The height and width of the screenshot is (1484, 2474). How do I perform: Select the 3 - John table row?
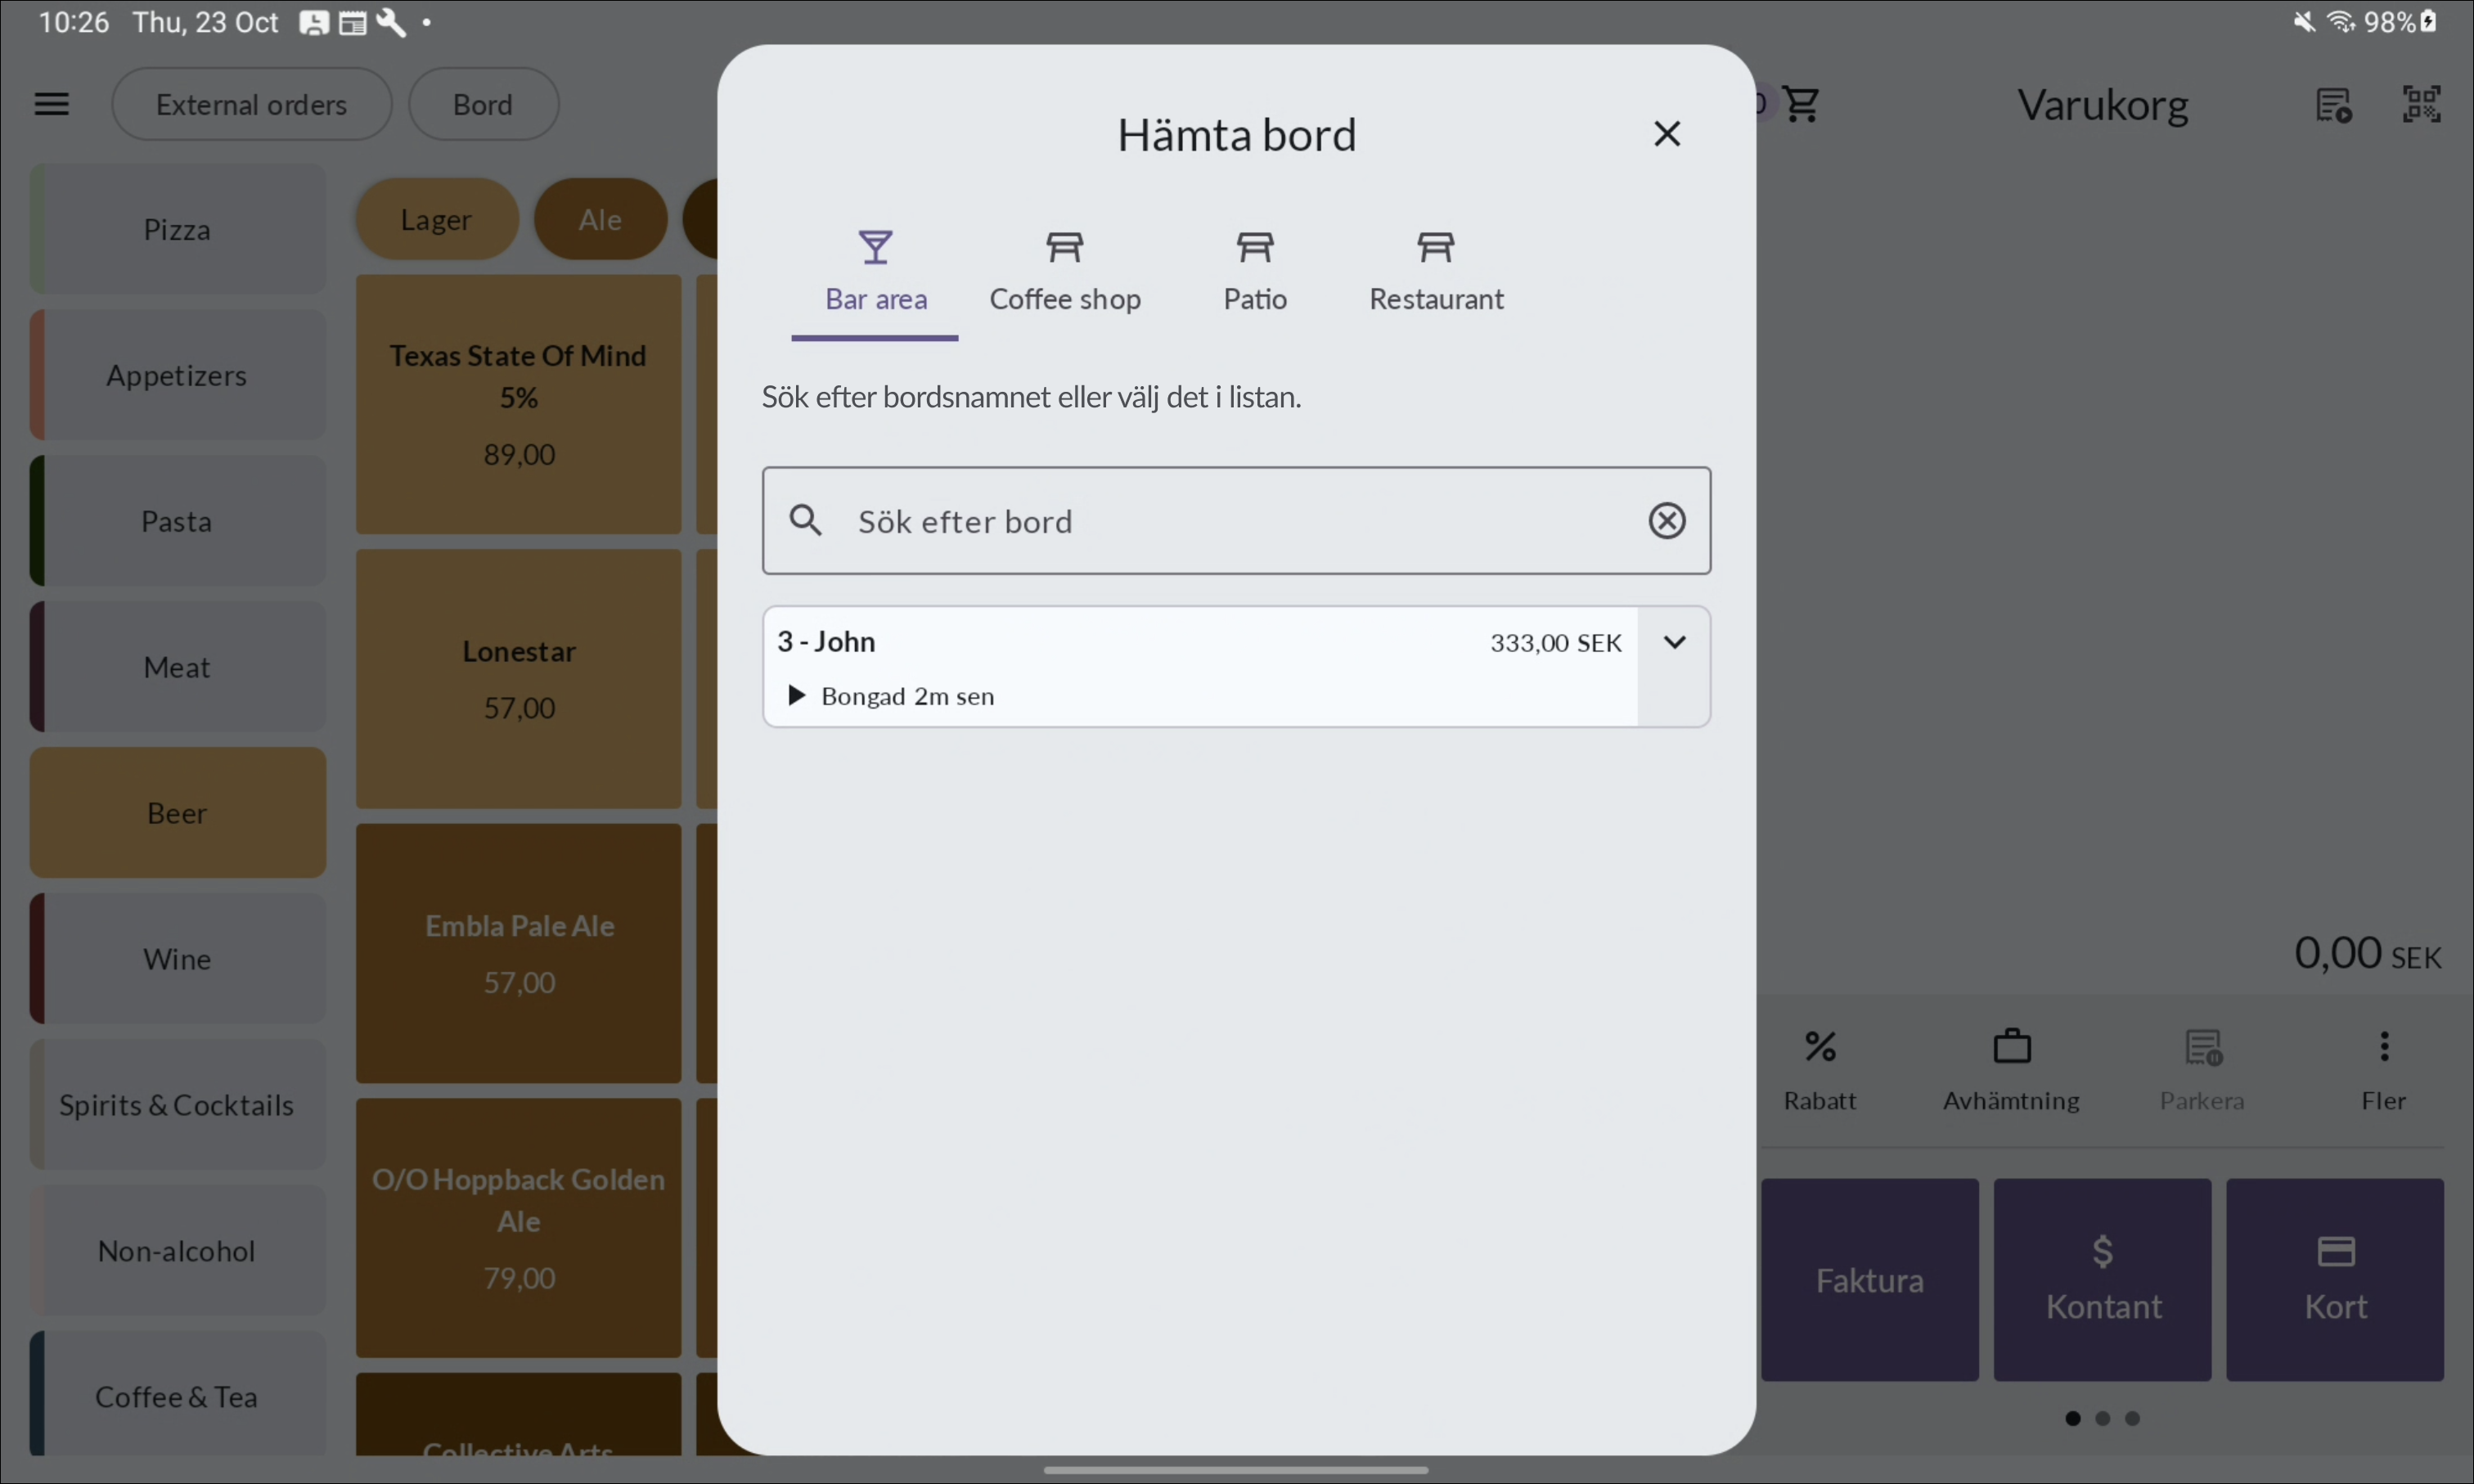1150,643
